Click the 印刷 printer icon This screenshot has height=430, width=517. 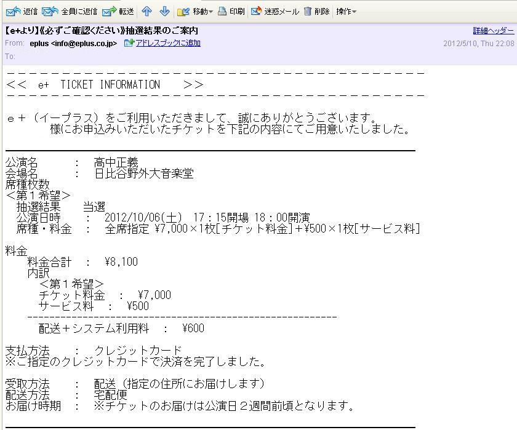222,12
